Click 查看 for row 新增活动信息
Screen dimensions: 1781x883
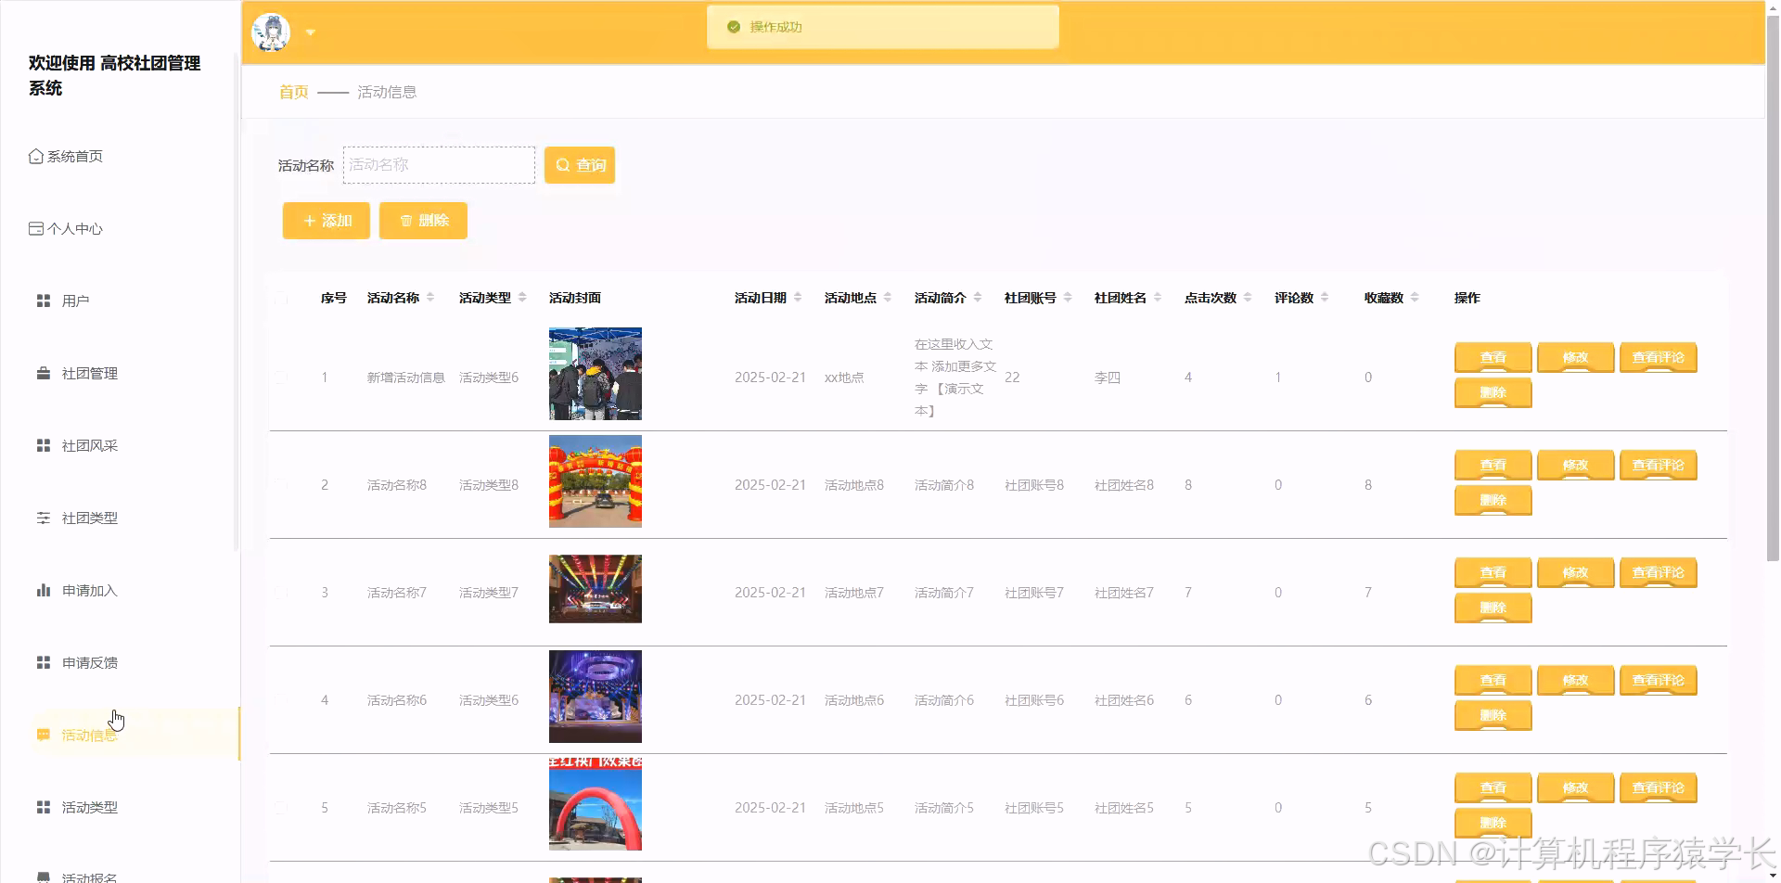click(x=1493, y=357)
